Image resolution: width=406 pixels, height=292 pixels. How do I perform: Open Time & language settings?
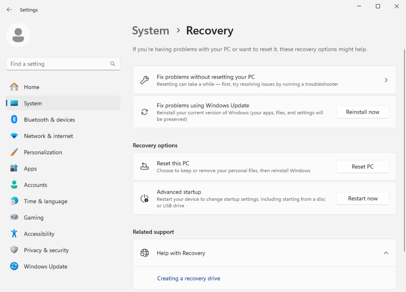(x=46, y=201)
